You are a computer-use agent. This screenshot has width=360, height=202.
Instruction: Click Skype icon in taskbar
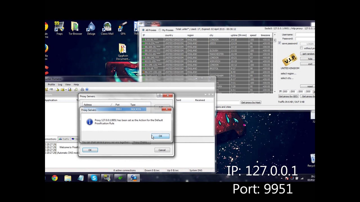point(94,178)
